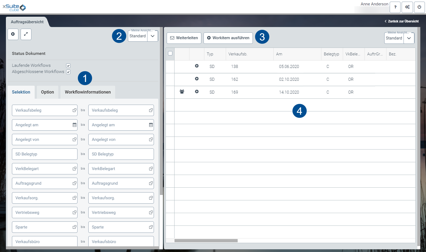Click the table's horizontal scrollbar
Viewport: 426px width, 252px height.
tap(206, 241)
